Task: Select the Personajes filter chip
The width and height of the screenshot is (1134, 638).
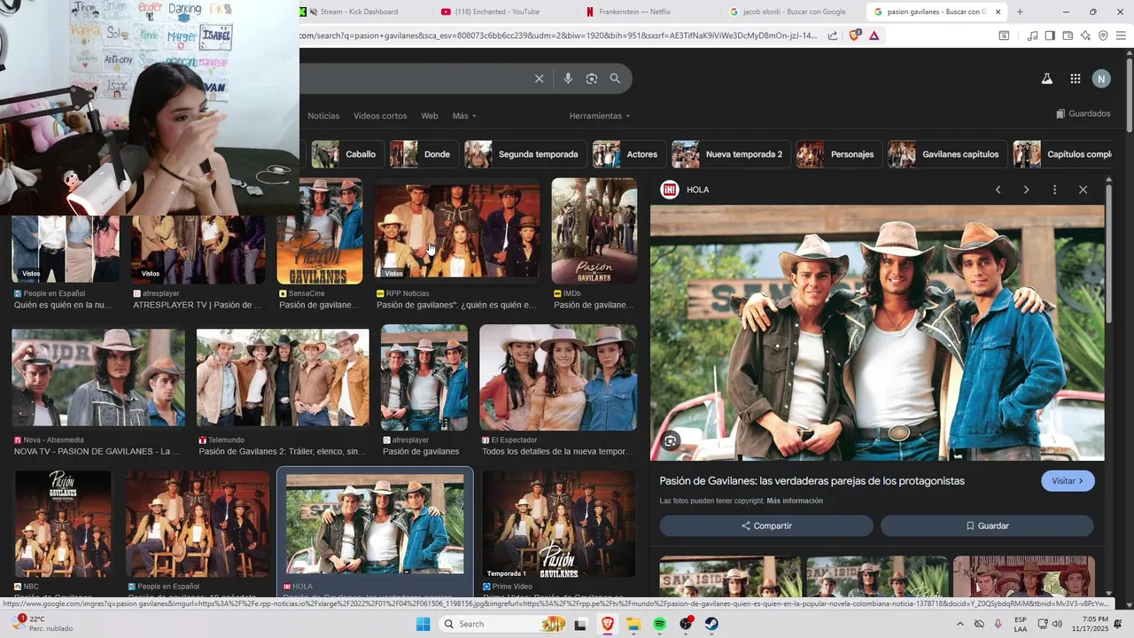Action: (x=838, y=154)
